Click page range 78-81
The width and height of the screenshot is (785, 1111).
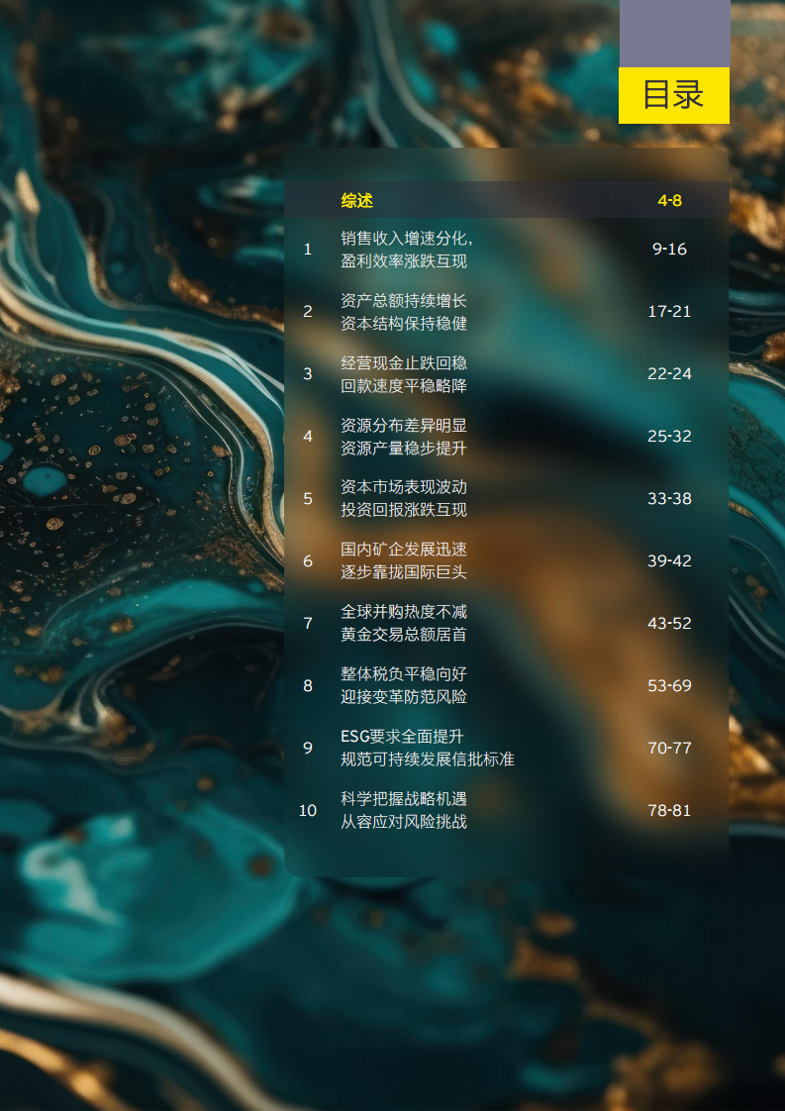click(x=669, y=810)
